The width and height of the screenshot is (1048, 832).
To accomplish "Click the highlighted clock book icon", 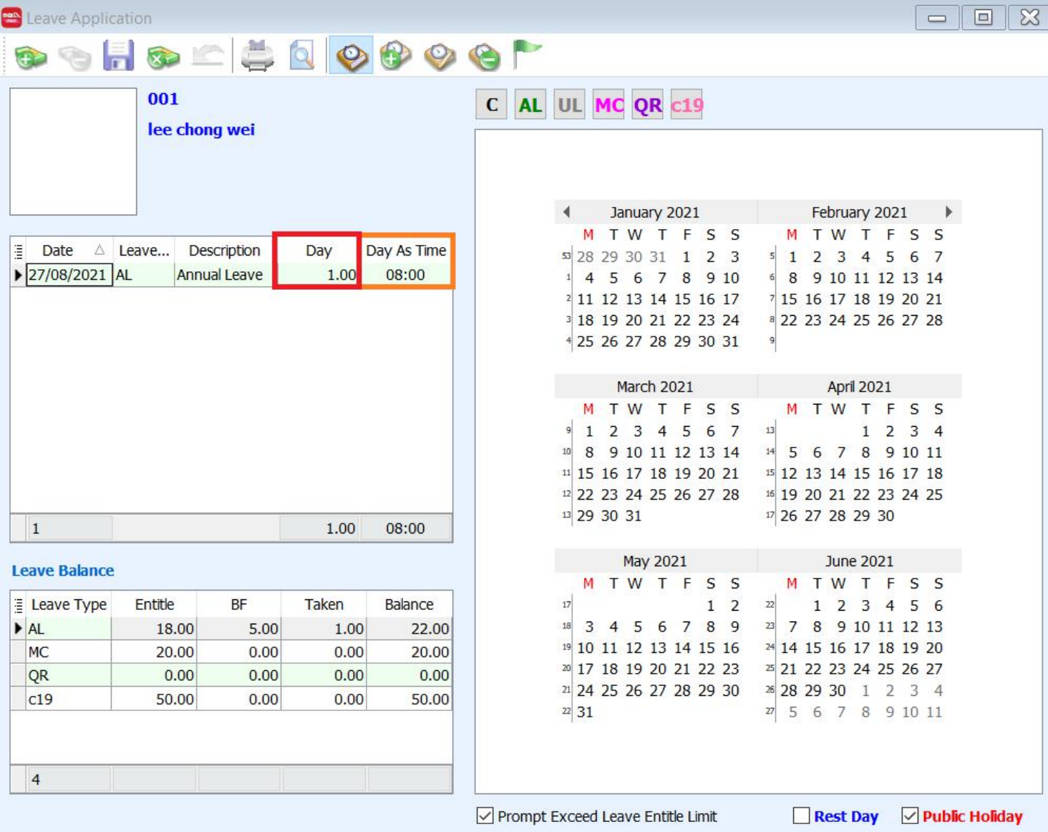I will tap(351, 56).
